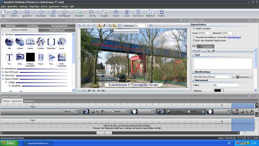The width and height of the screenshot is (259, 146).
Task: Collapse the Eigene Objekte category
Action: click(x=3, y=79)
